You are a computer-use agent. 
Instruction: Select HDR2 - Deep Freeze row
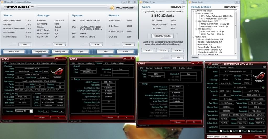(x=215, y=26)
